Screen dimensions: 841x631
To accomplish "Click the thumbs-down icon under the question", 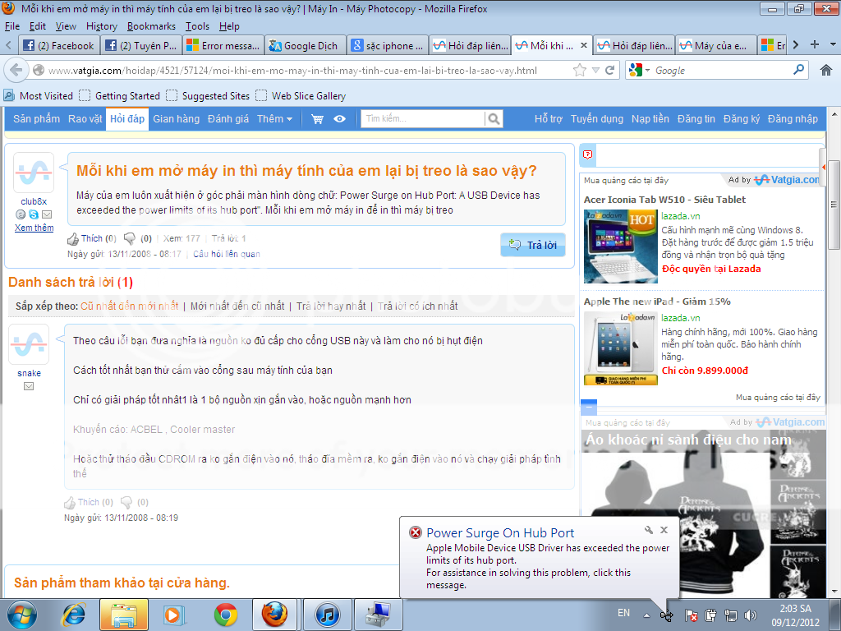I will [129, 239].
